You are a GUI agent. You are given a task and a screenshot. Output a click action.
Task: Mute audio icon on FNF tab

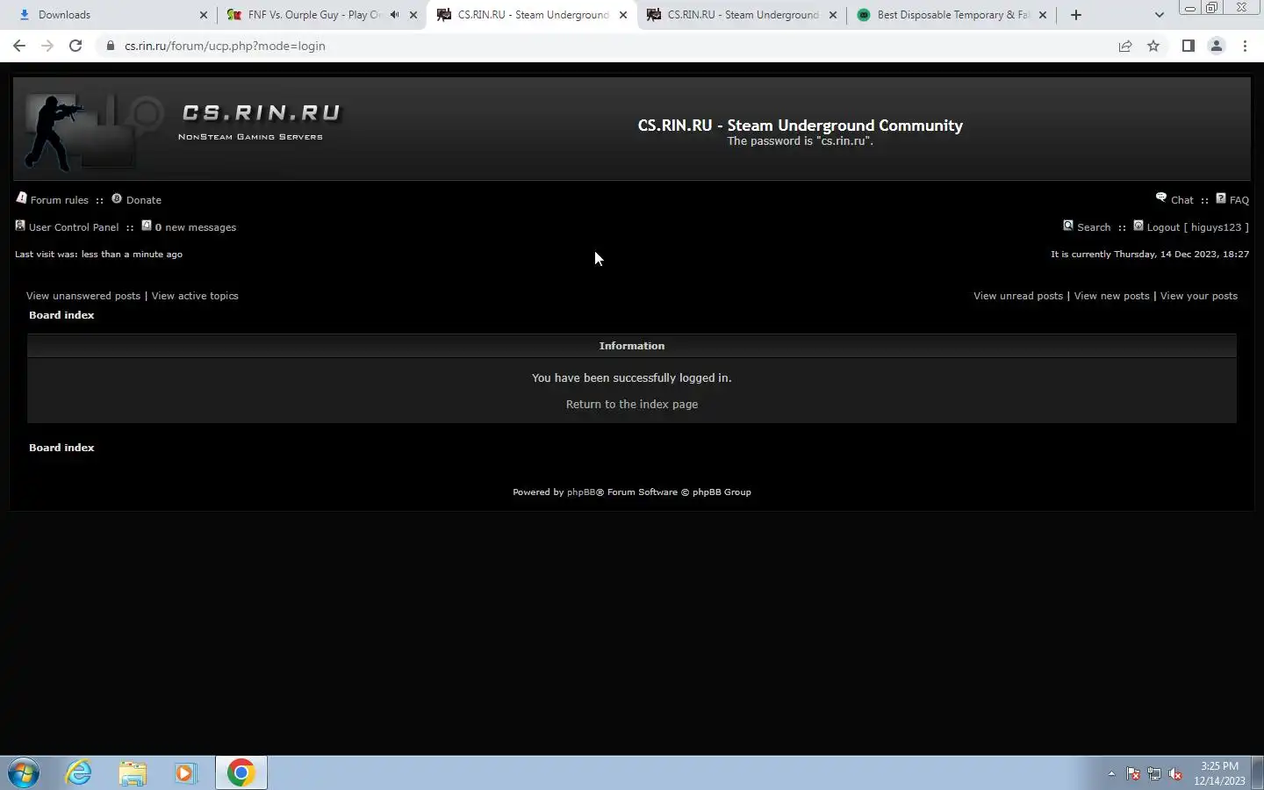coord(394,15)
